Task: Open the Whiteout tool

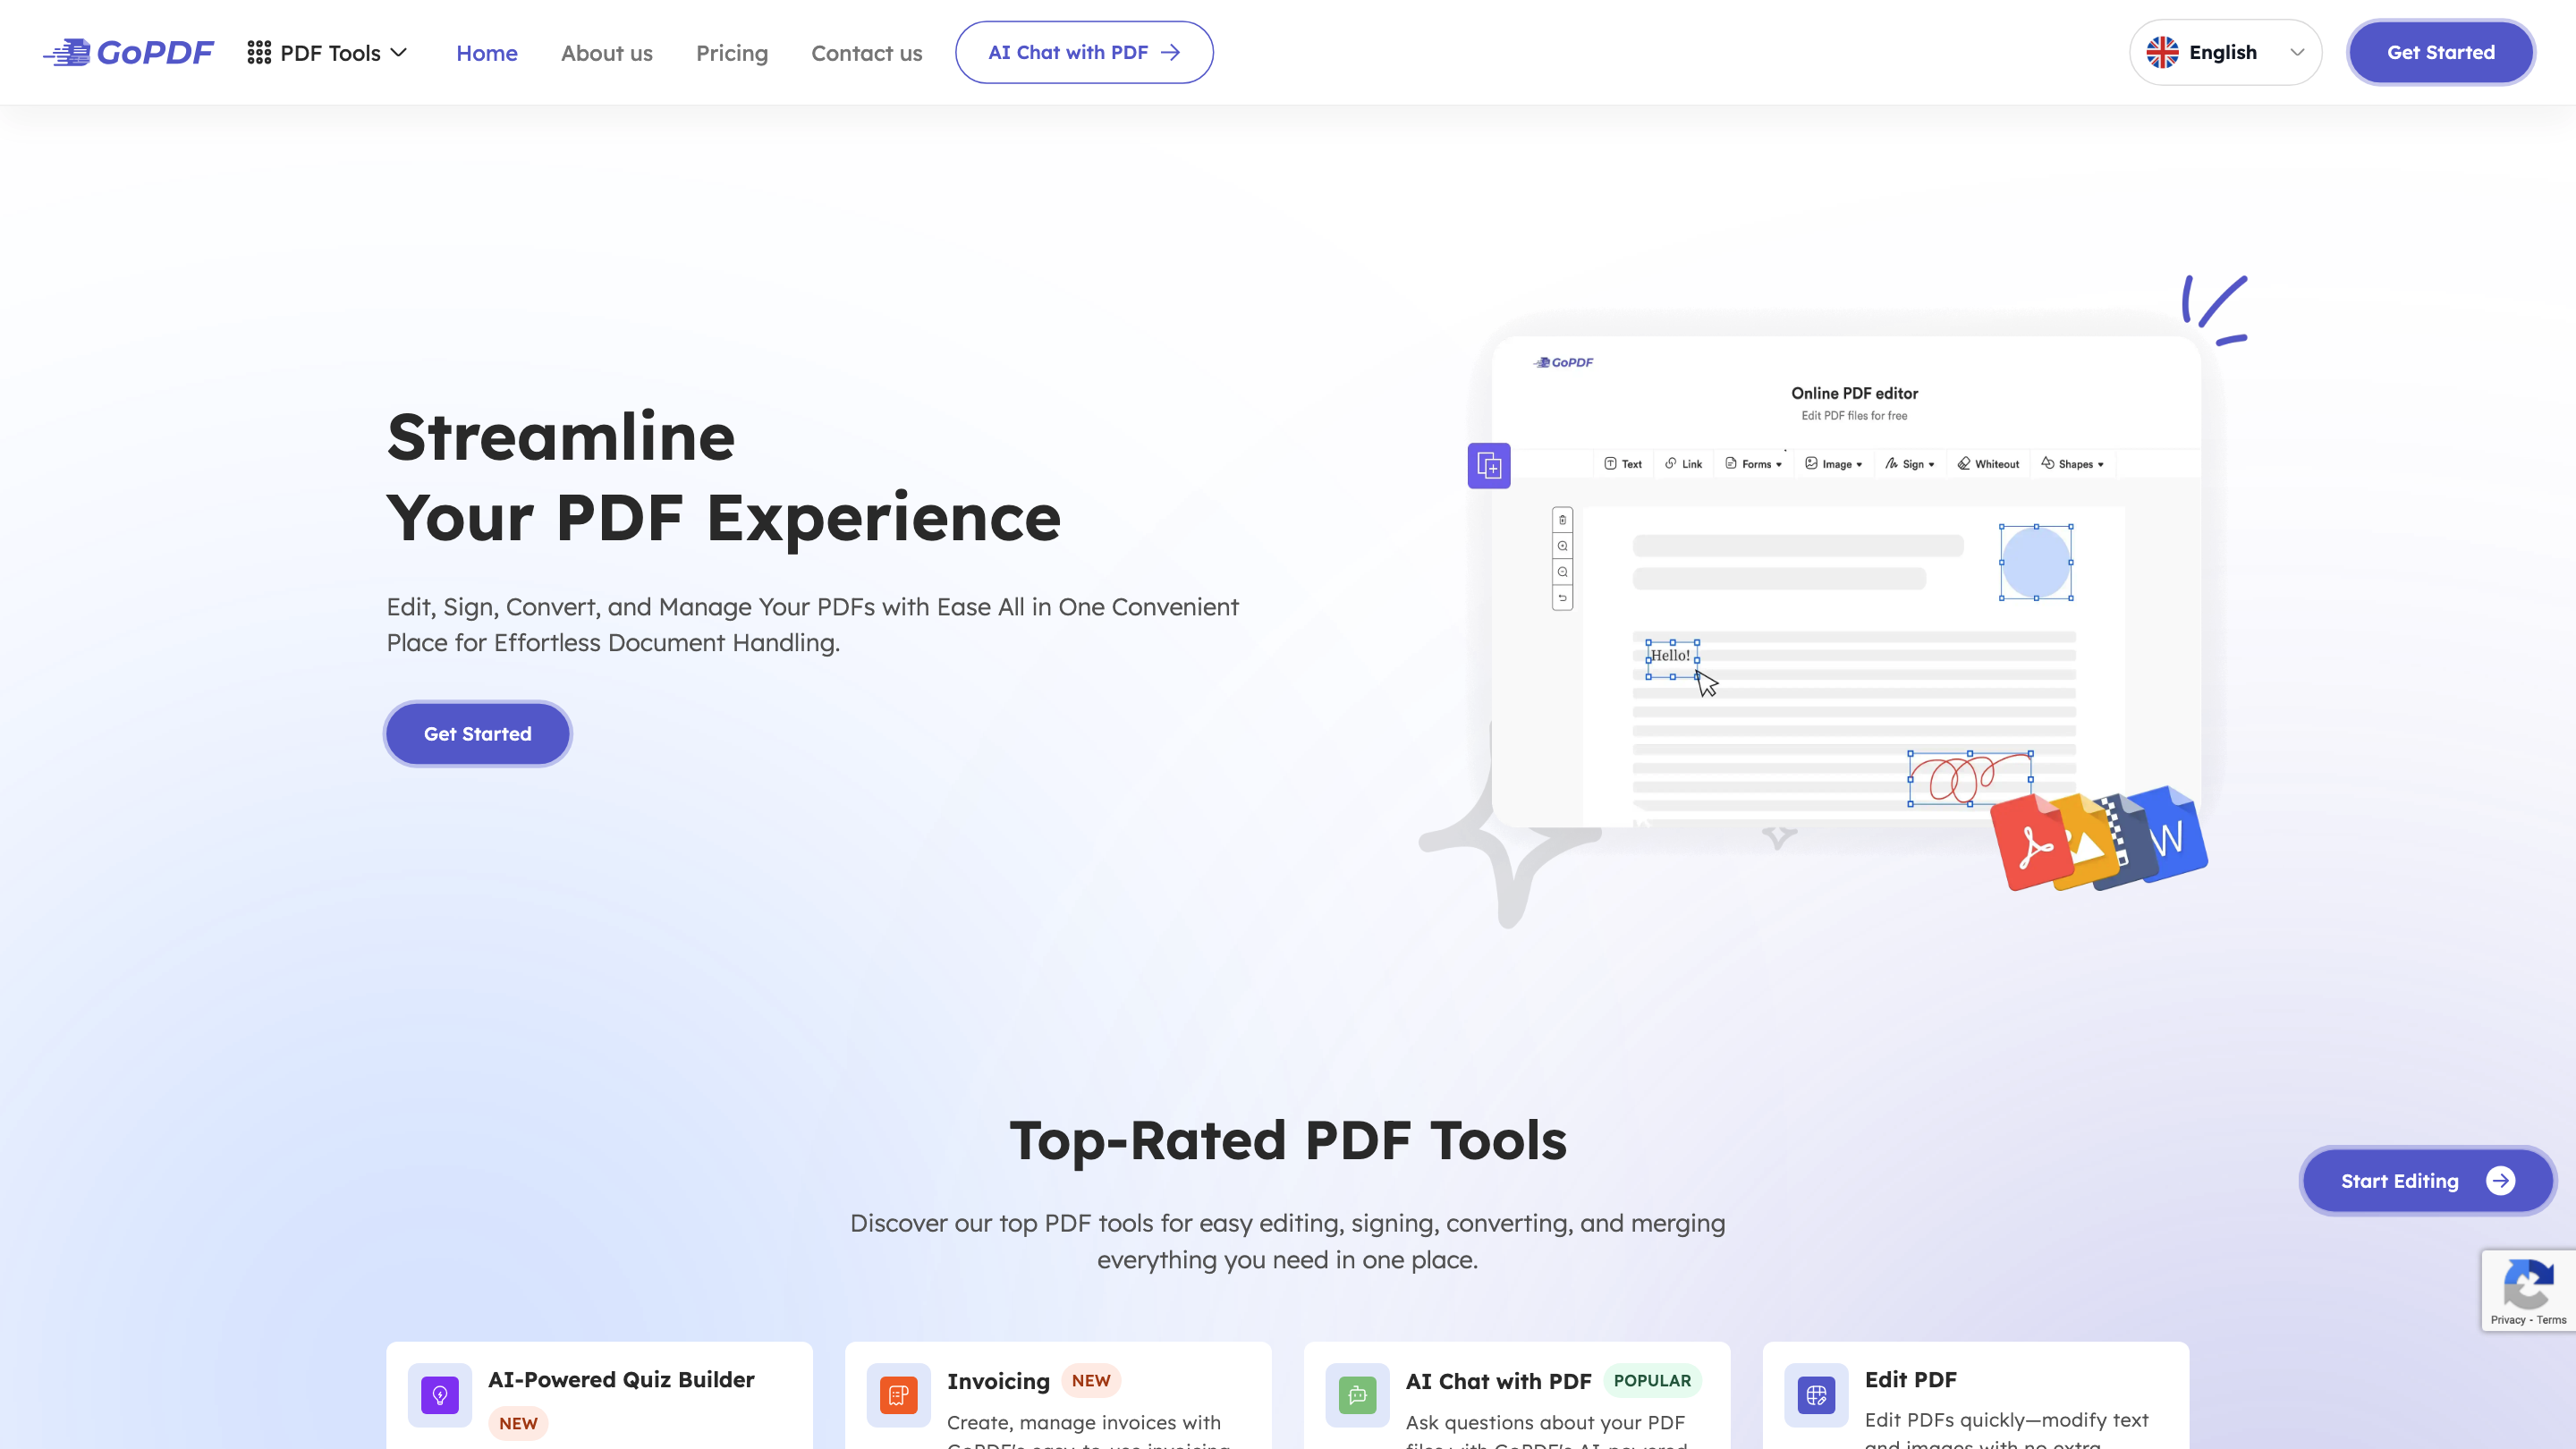Action: (1988, 465)
